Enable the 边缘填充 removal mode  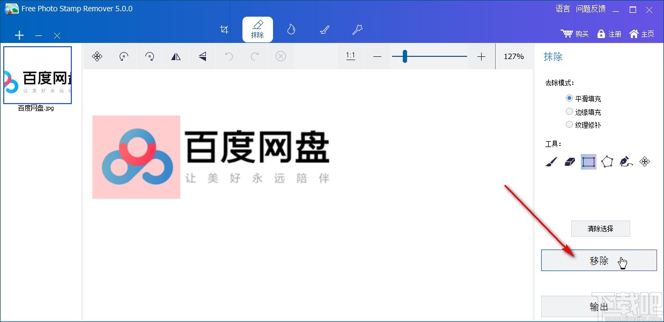[569, 111]
